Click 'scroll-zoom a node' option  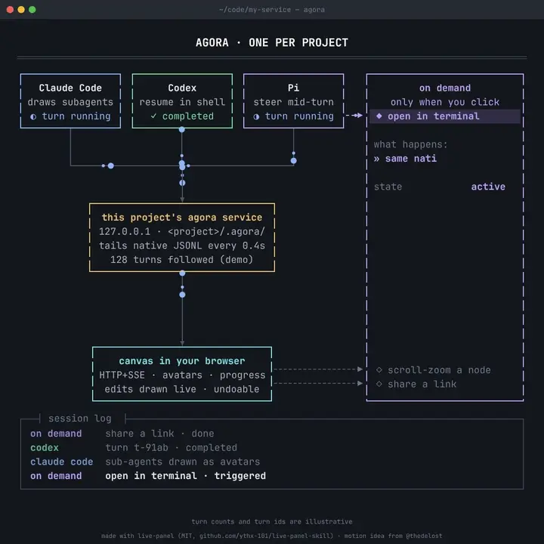(439, 370)
